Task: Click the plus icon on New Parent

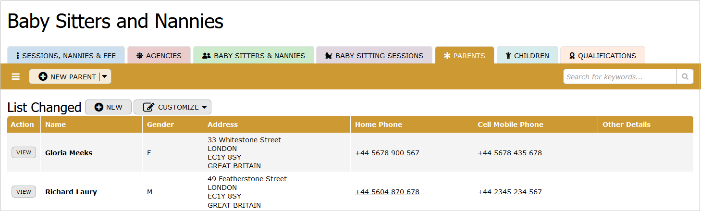Action: (x=43, y=77)
